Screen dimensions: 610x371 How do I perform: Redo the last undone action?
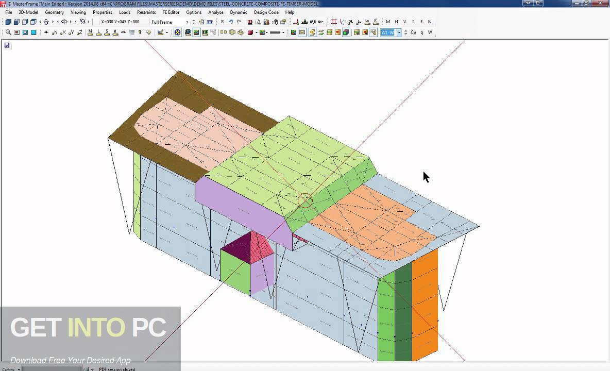(239, 22)
